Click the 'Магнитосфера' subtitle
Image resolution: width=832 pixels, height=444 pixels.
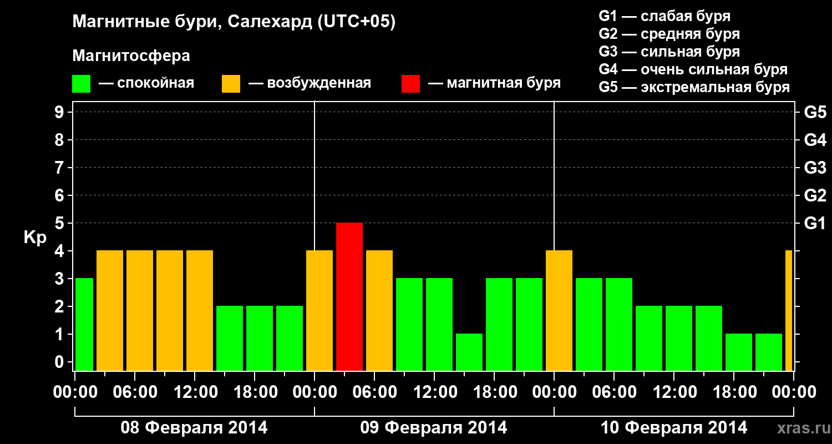point(131,56)
